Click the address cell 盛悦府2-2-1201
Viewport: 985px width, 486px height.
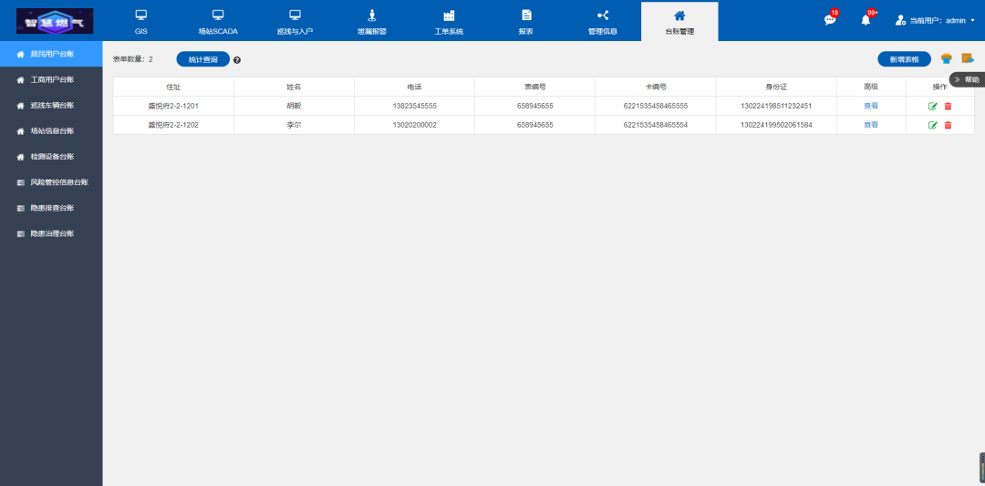point(173,106)
